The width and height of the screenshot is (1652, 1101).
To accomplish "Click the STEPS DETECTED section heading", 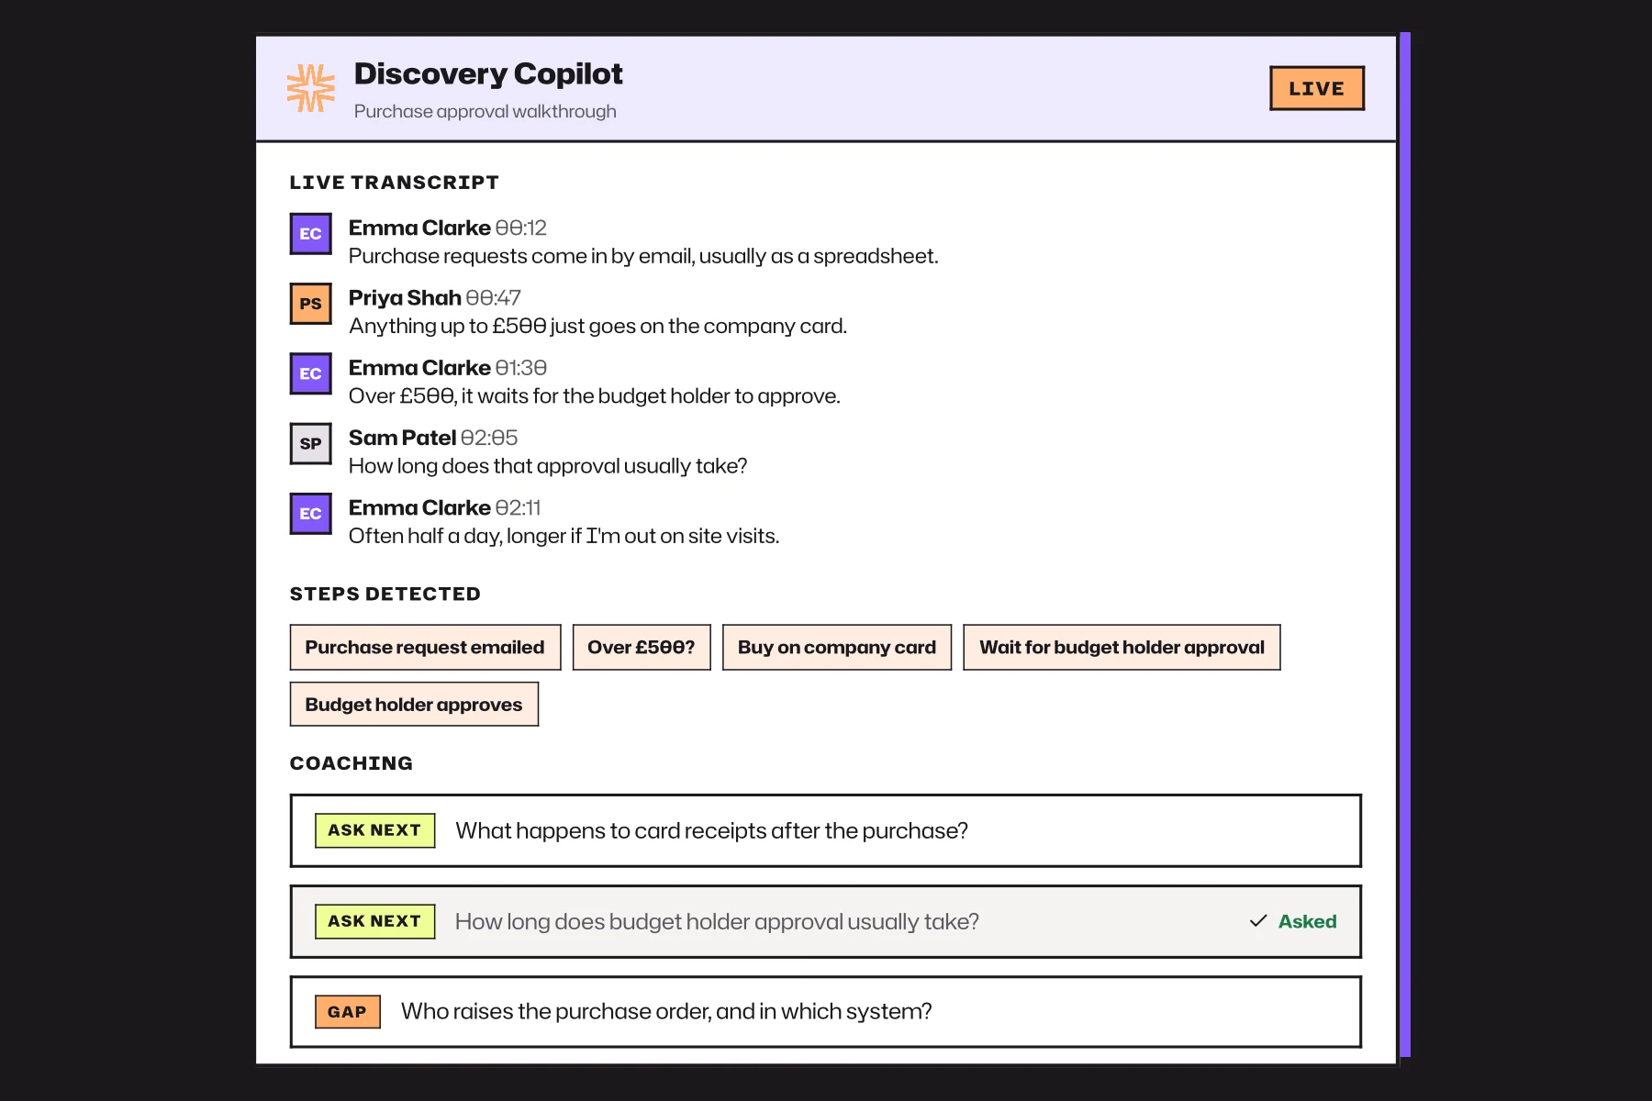I will (385, 595).
